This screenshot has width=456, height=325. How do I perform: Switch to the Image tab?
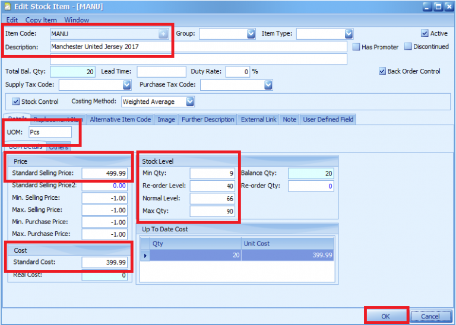(166, 119)
